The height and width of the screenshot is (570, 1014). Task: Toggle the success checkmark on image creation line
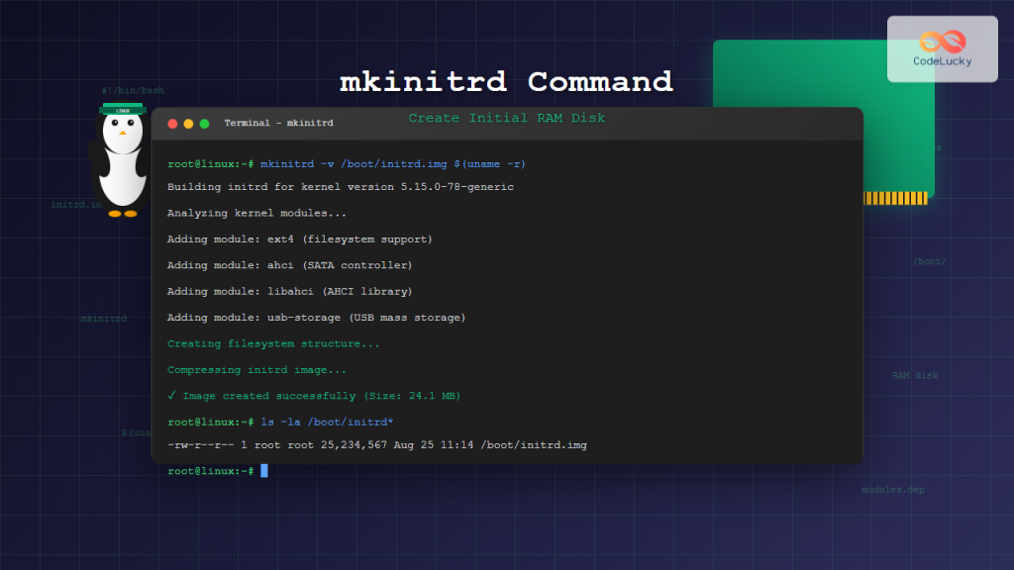coord(172,395)
